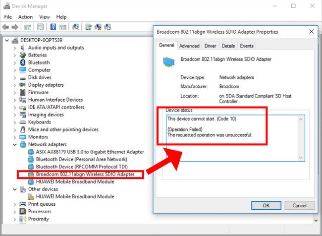Click Cancel in the Properties dialog
This screenshot has width=322, height=236.
tap(299, 205)
